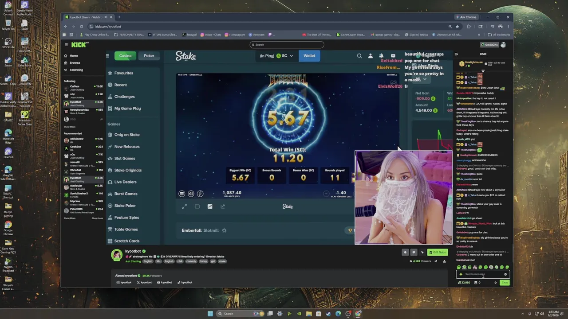Open kyootbot TikTok link

pyautogui.click(x=185, y=282)
